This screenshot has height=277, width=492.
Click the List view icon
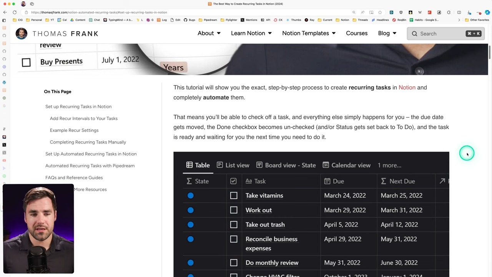click(x=220, y=165)
